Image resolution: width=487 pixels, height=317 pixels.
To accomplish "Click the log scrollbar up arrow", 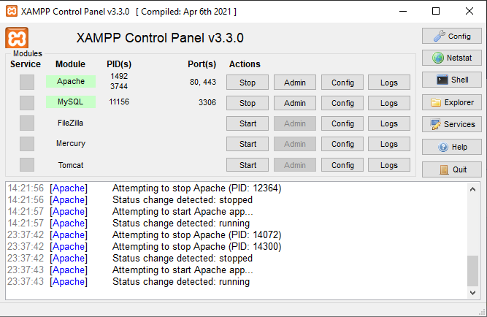I will coord(472,189).
